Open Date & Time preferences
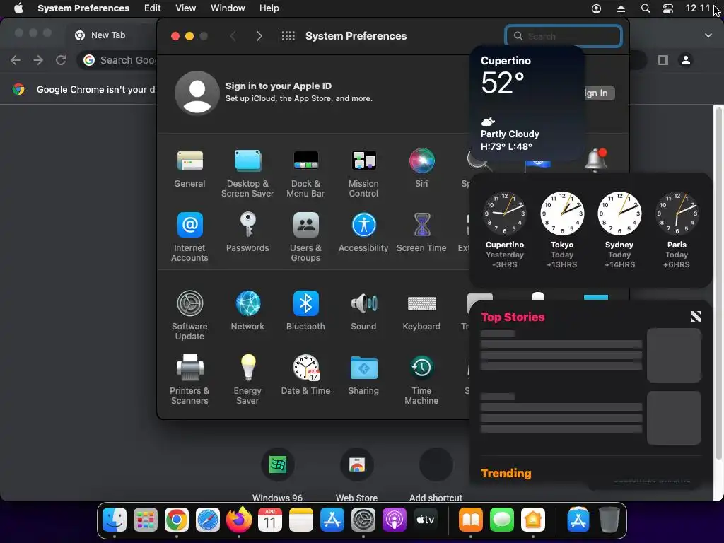724x543 pixels. (x=305, y=375)
